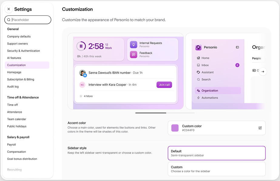This screenshot has height=181, width=280.
Task: Click the Personio logo icon in preview
Action: (198, 47)
